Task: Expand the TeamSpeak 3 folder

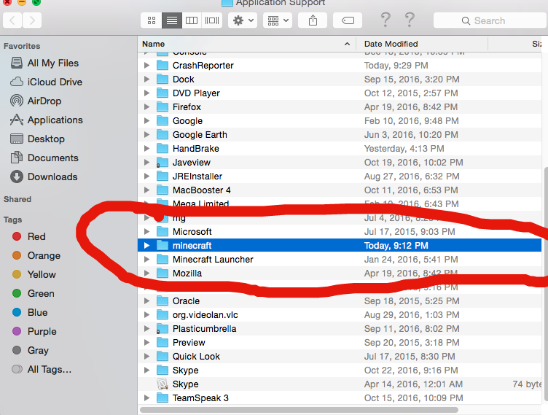Action: pos(146,397)
